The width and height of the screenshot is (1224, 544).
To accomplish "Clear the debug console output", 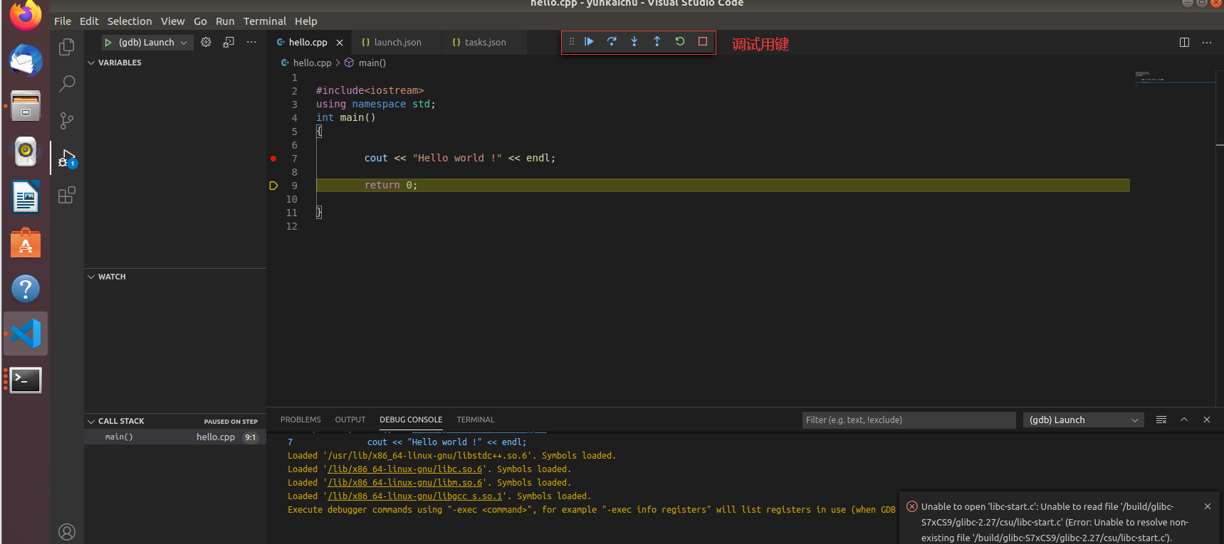I will (1161, 420).
